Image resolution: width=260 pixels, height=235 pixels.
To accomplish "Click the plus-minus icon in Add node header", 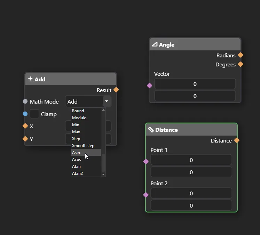I will pos(30,79).
